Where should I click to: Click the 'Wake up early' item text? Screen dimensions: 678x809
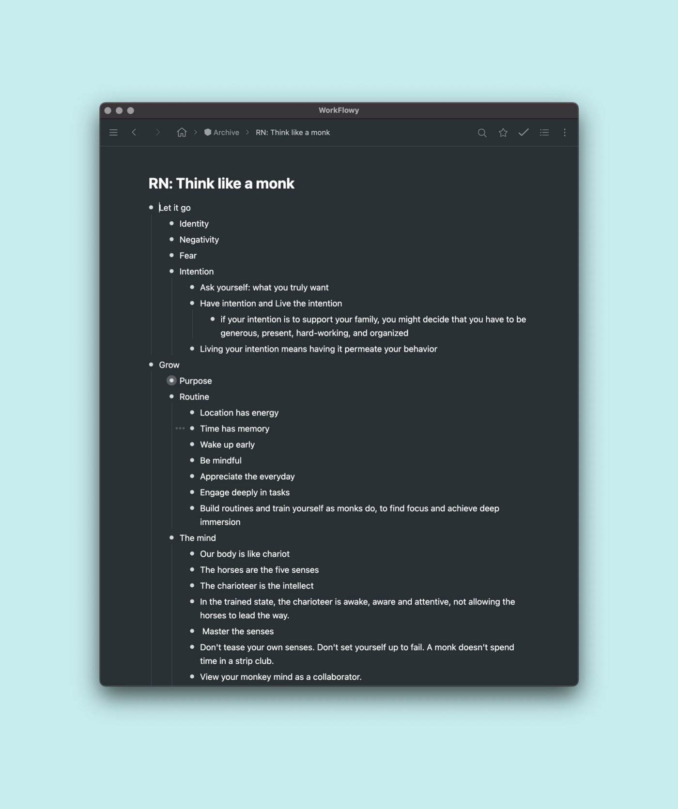tap(227, 444)
